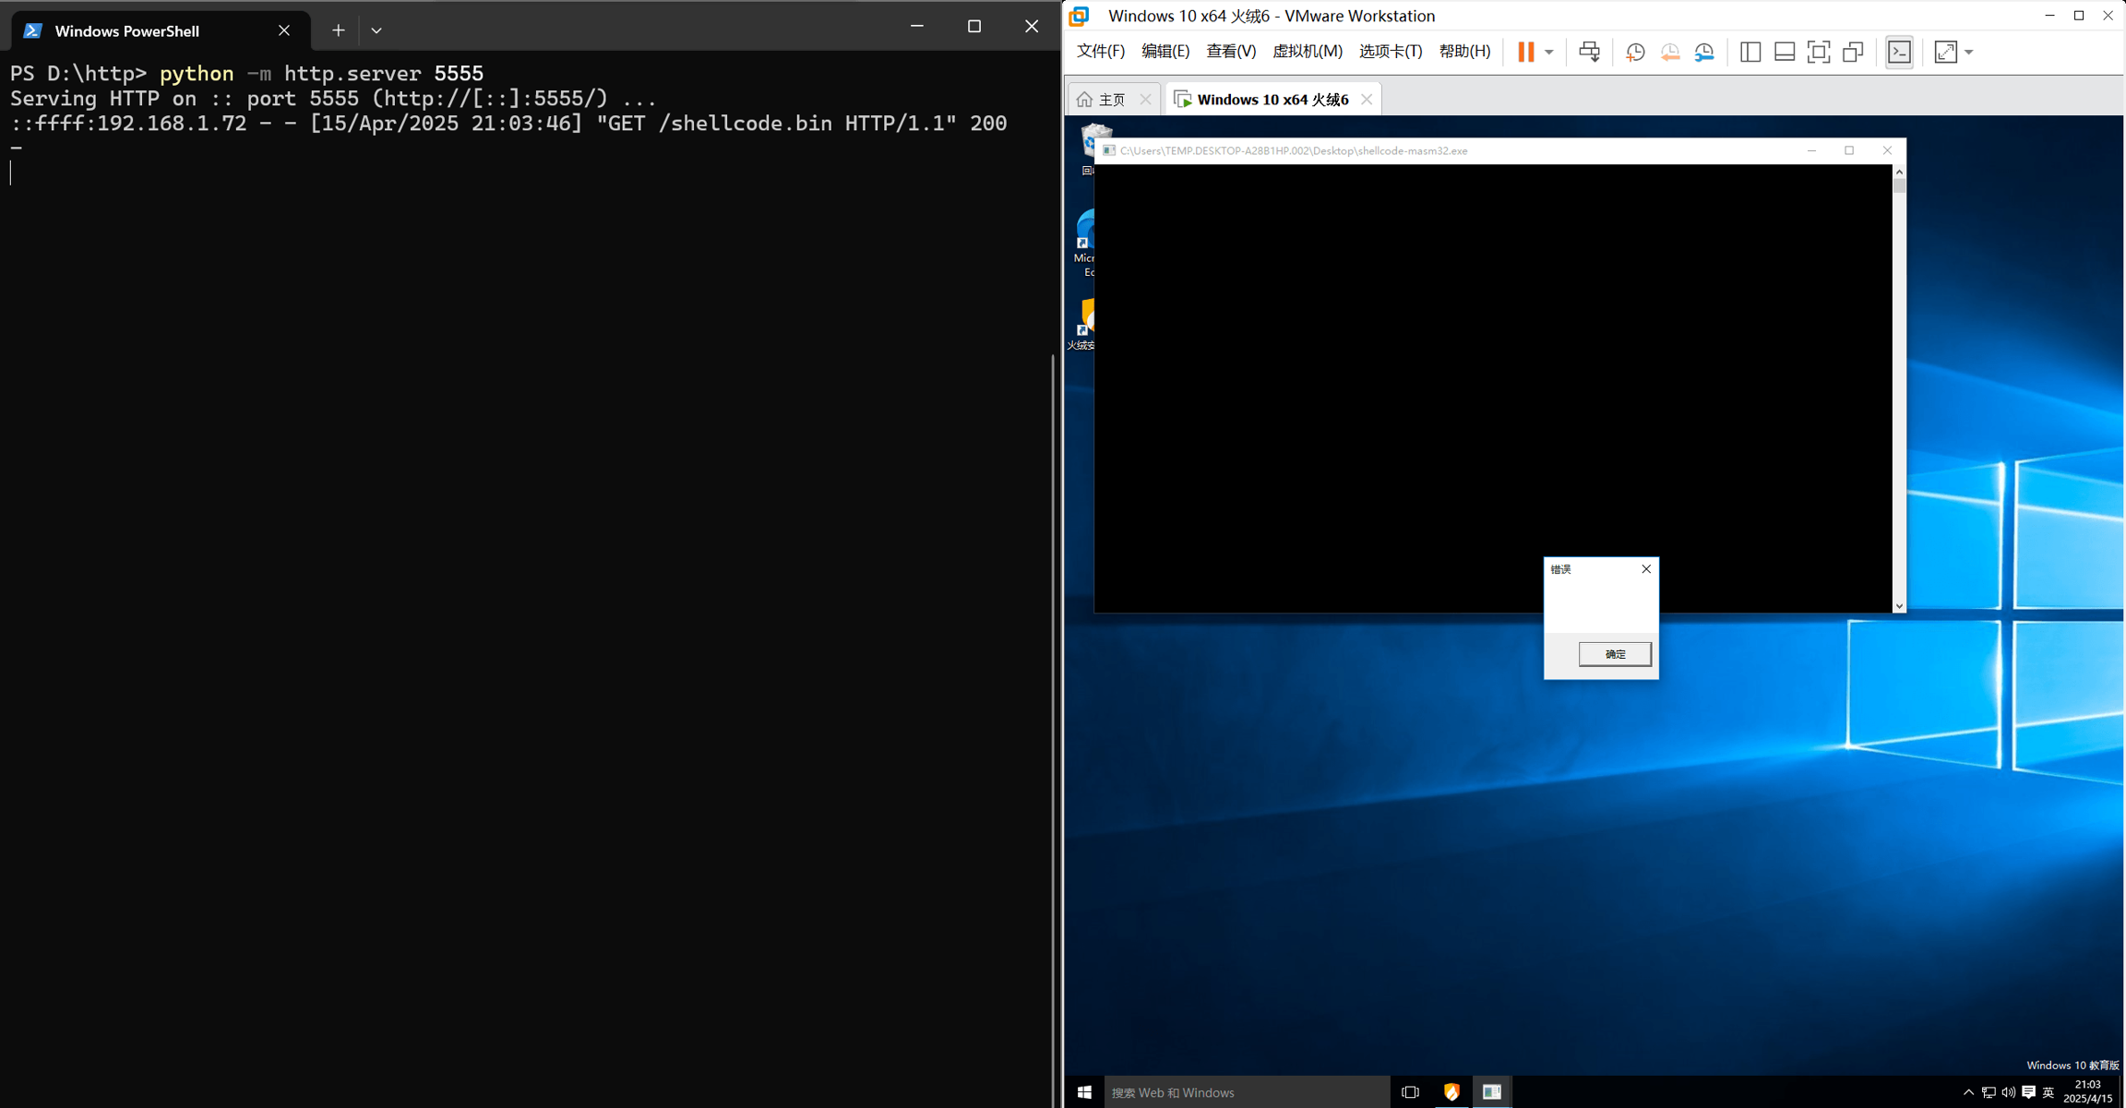The width and height of the screenshot is (2126, 1108).
Task: Click the stretch guest display icon
Action: coord(1945,52)
